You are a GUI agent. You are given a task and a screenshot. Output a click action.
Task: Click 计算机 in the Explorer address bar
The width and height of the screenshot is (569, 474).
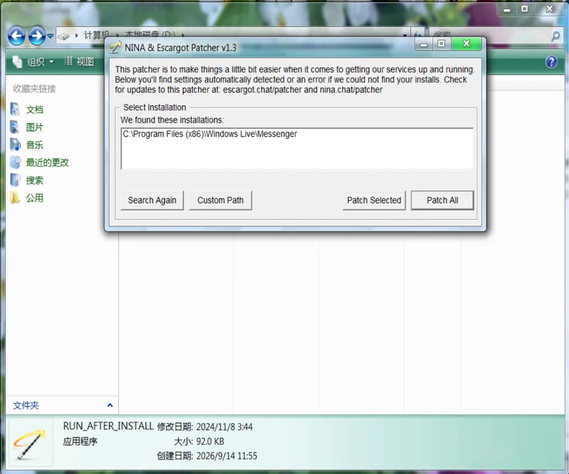click(96, 34)
